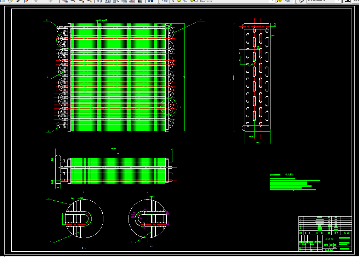This screenshot has width=359, height=257.
Task: Select the 冷凝器 title block text
Action: tap(329, 239)
